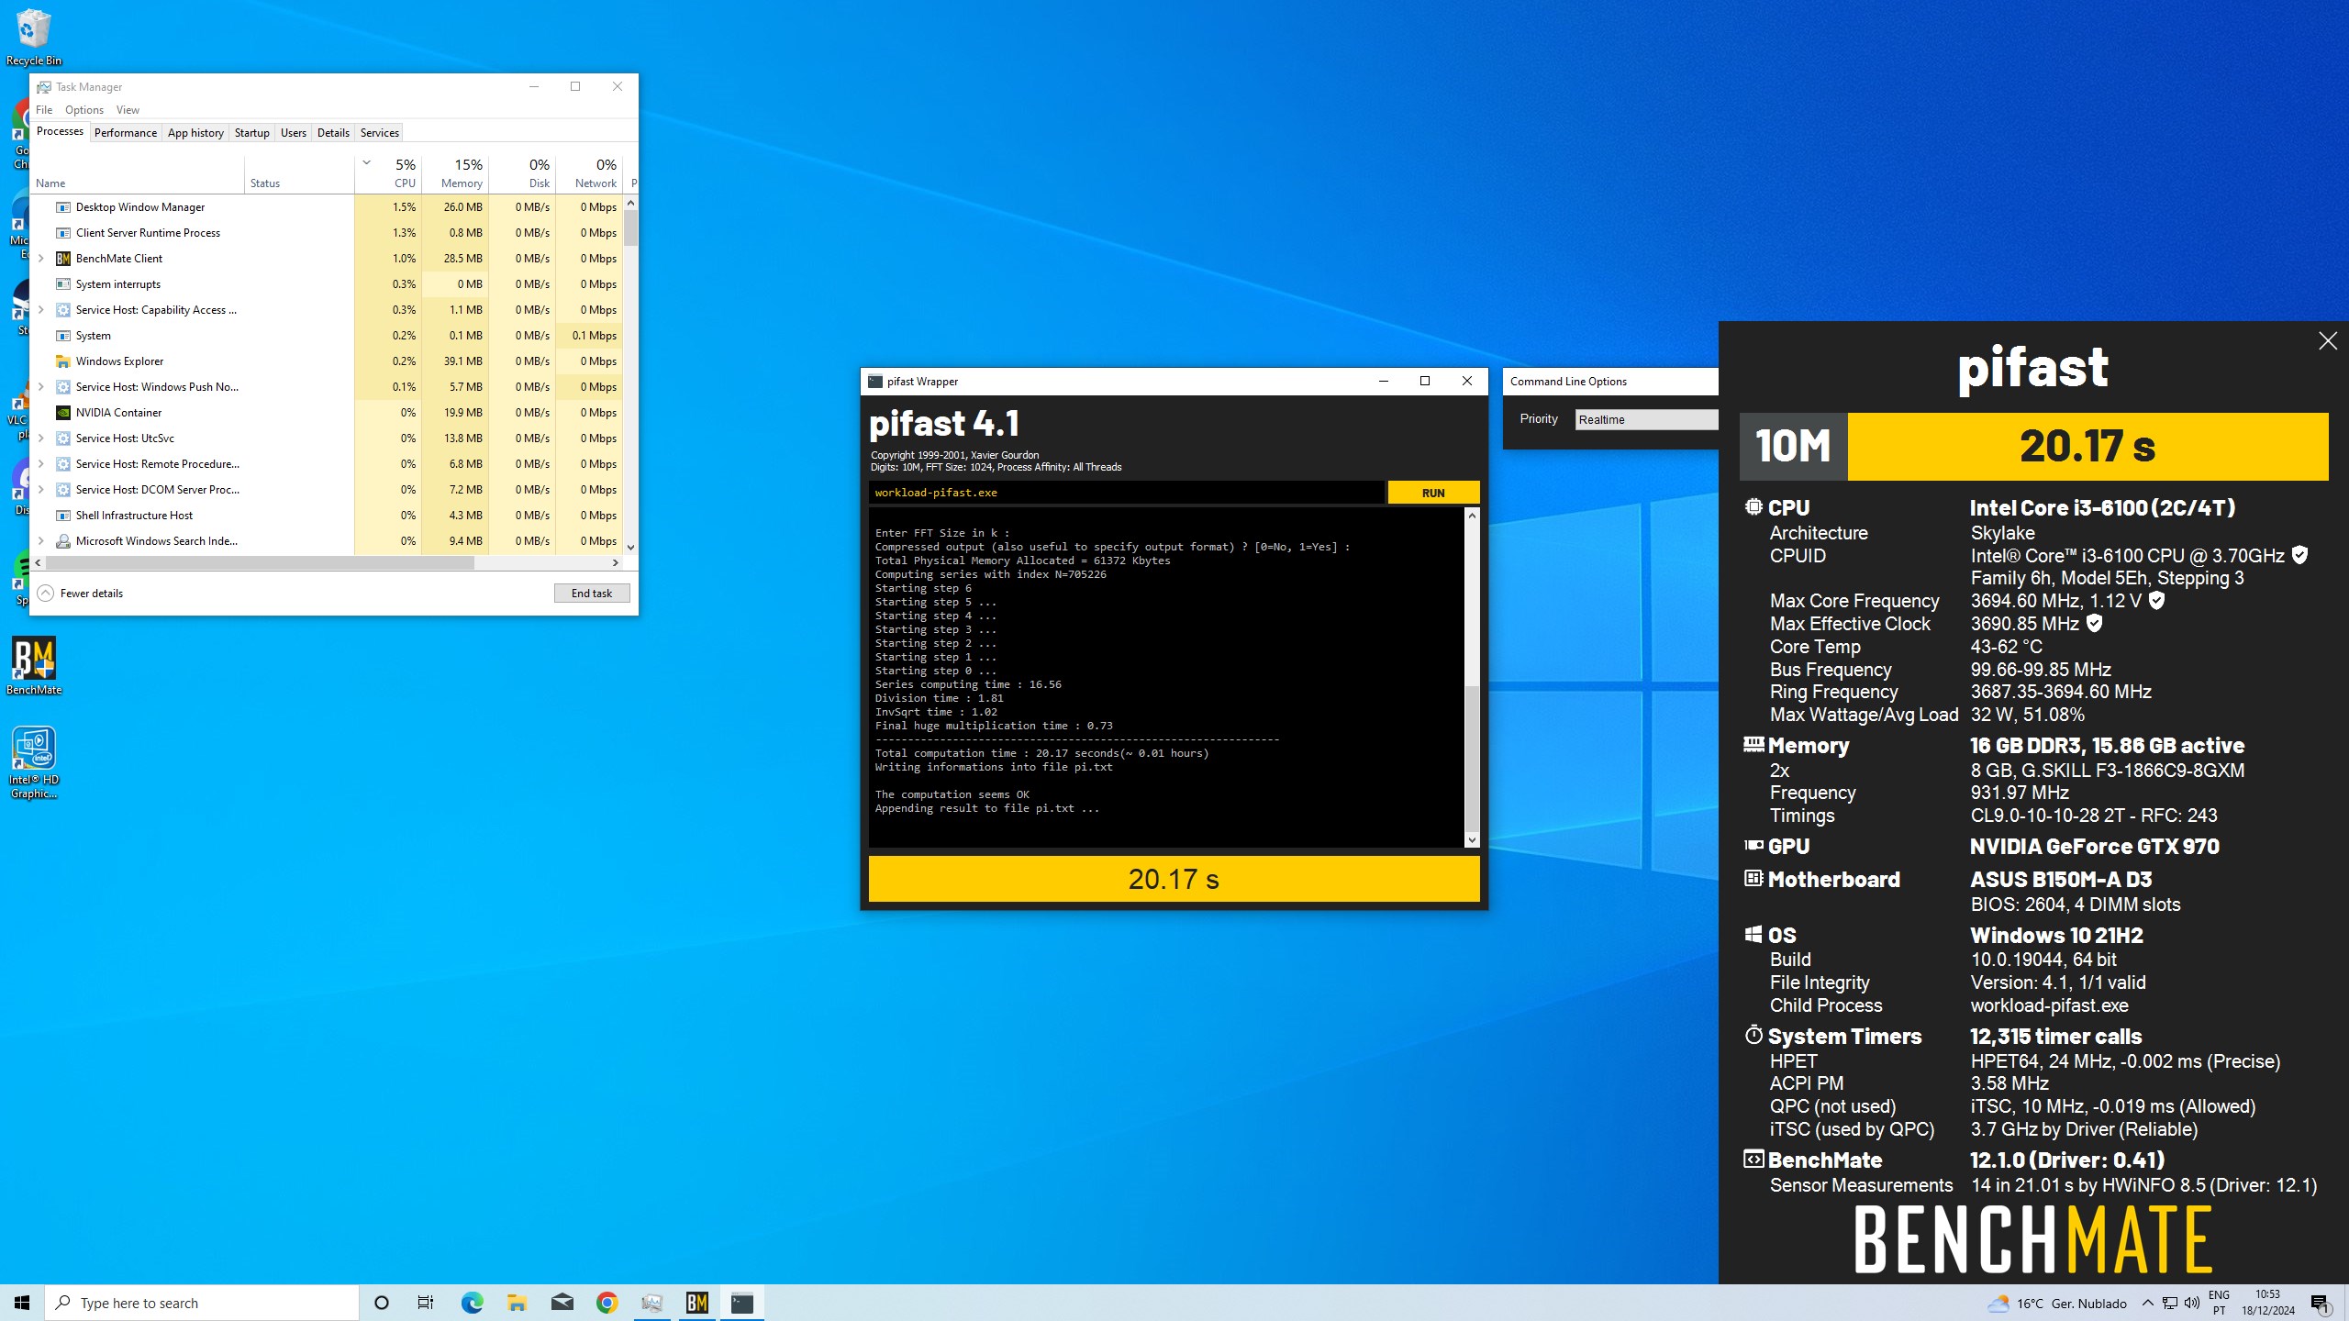This screenshot has height=1321, width=2349.
Task: Collapse Task Manager with Fewer details
Action: tap(80, 594)
